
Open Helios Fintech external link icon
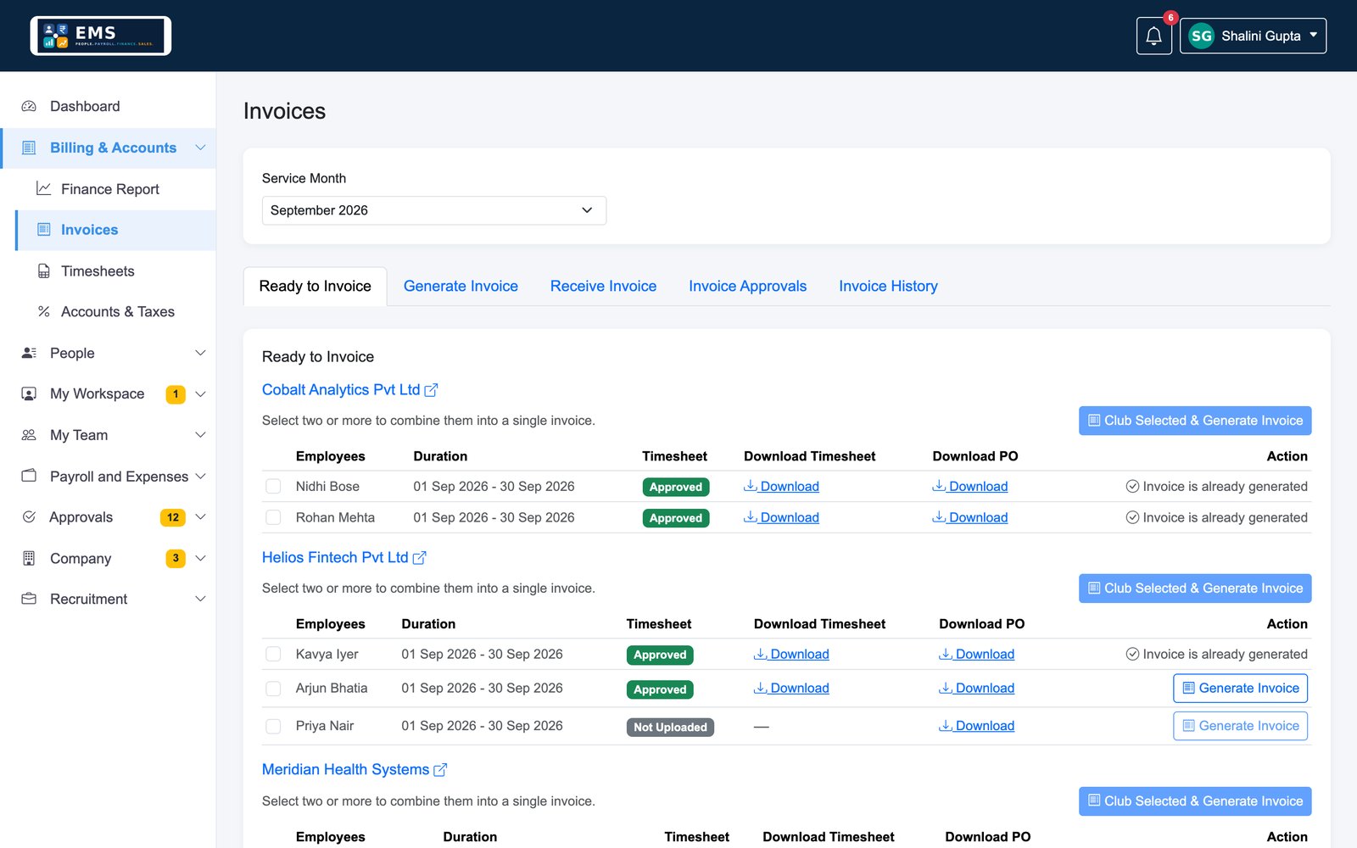click(419, 558)
